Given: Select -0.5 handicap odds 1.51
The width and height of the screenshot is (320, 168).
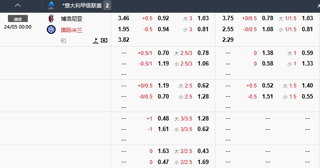Looking at the screenshot, I should coord(267,96).
